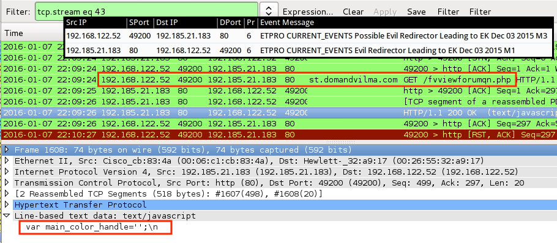Select the GET /fvviewforumqn.php packet row
557x243 pixels.
tap(278, 80)
